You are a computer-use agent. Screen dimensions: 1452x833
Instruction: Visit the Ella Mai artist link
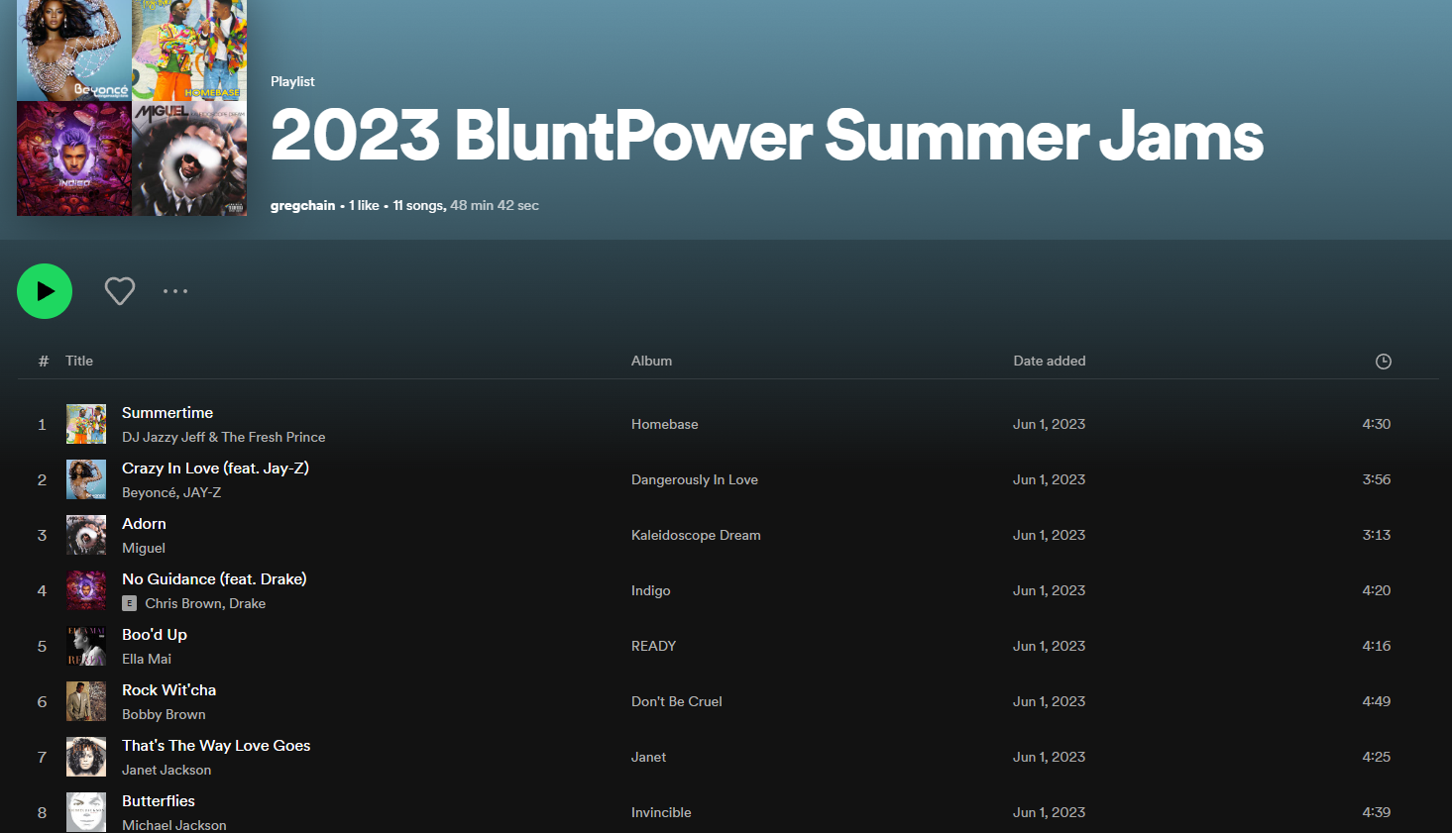(x=147, y=659)
